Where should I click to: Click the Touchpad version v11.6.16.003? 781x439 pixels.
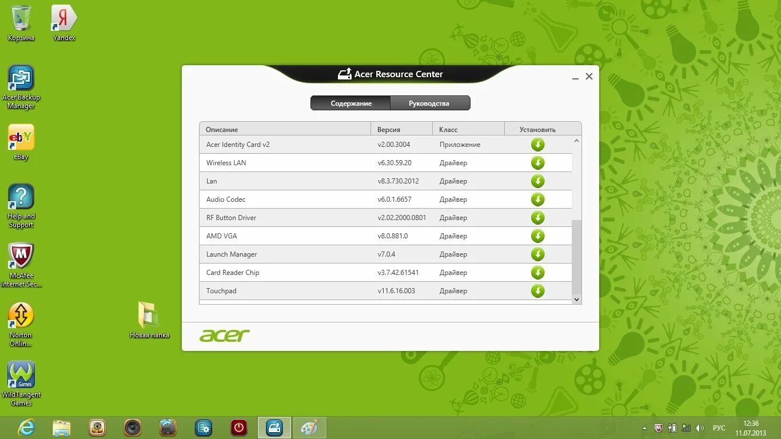point(396,291)
